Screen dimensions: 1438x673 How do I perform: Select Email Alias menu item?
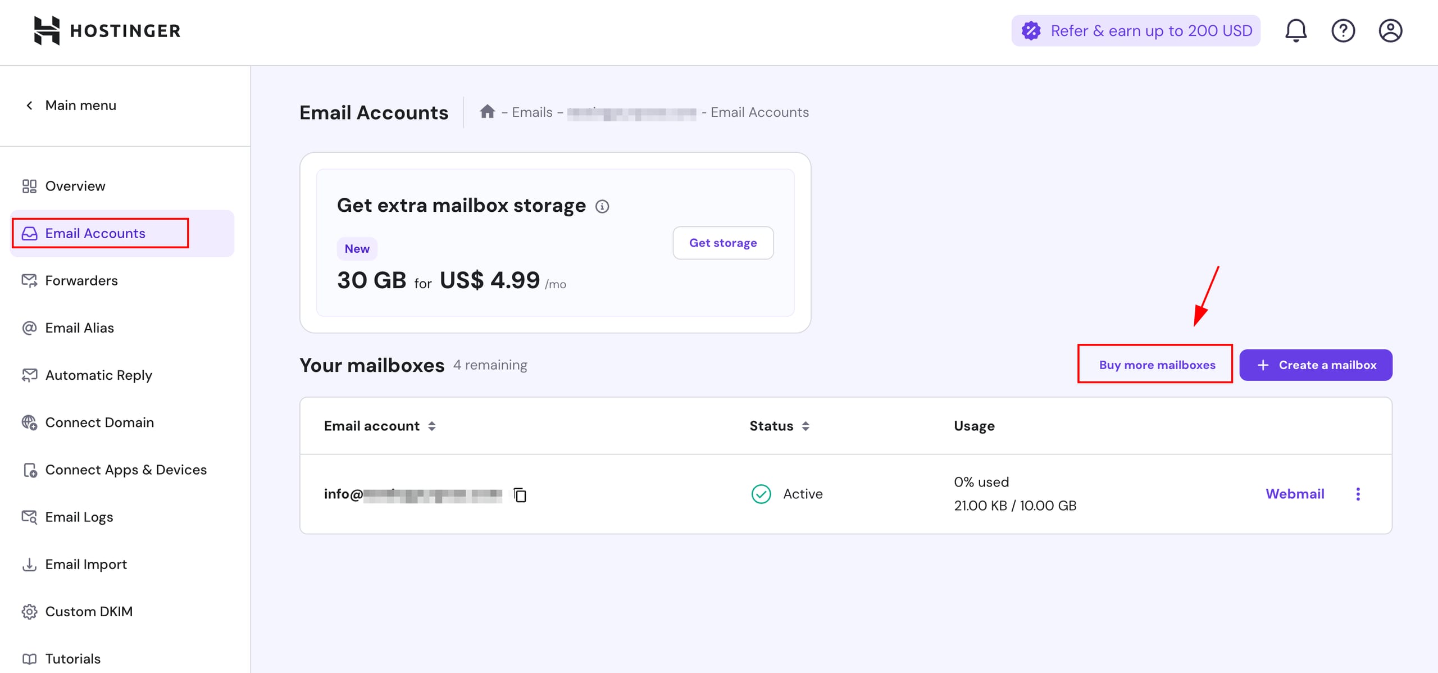click(x=79, y=328)
